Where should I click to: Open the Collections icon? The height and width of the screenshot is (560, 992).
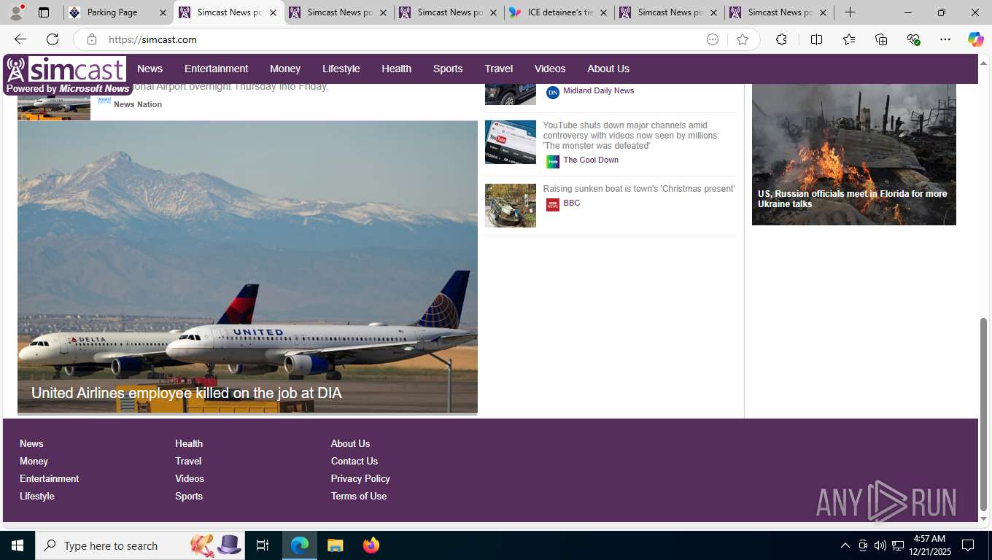click(x=881, y=39)
